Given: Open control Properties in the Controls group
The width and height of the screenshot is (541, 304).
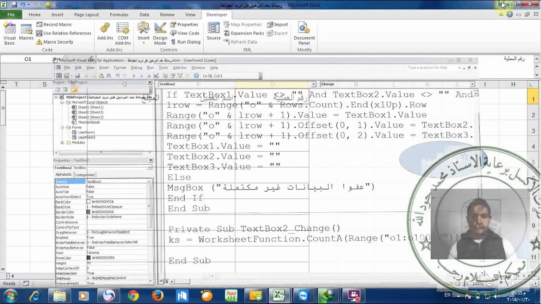Looking at the screenshot, I should click(x=184, y=24).
